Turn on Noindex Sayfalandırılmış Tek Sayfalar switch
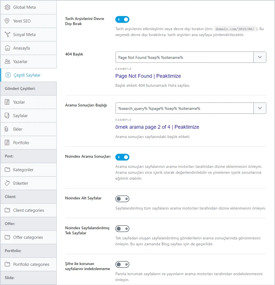This screenshot has width=275, height=285. 122,229
